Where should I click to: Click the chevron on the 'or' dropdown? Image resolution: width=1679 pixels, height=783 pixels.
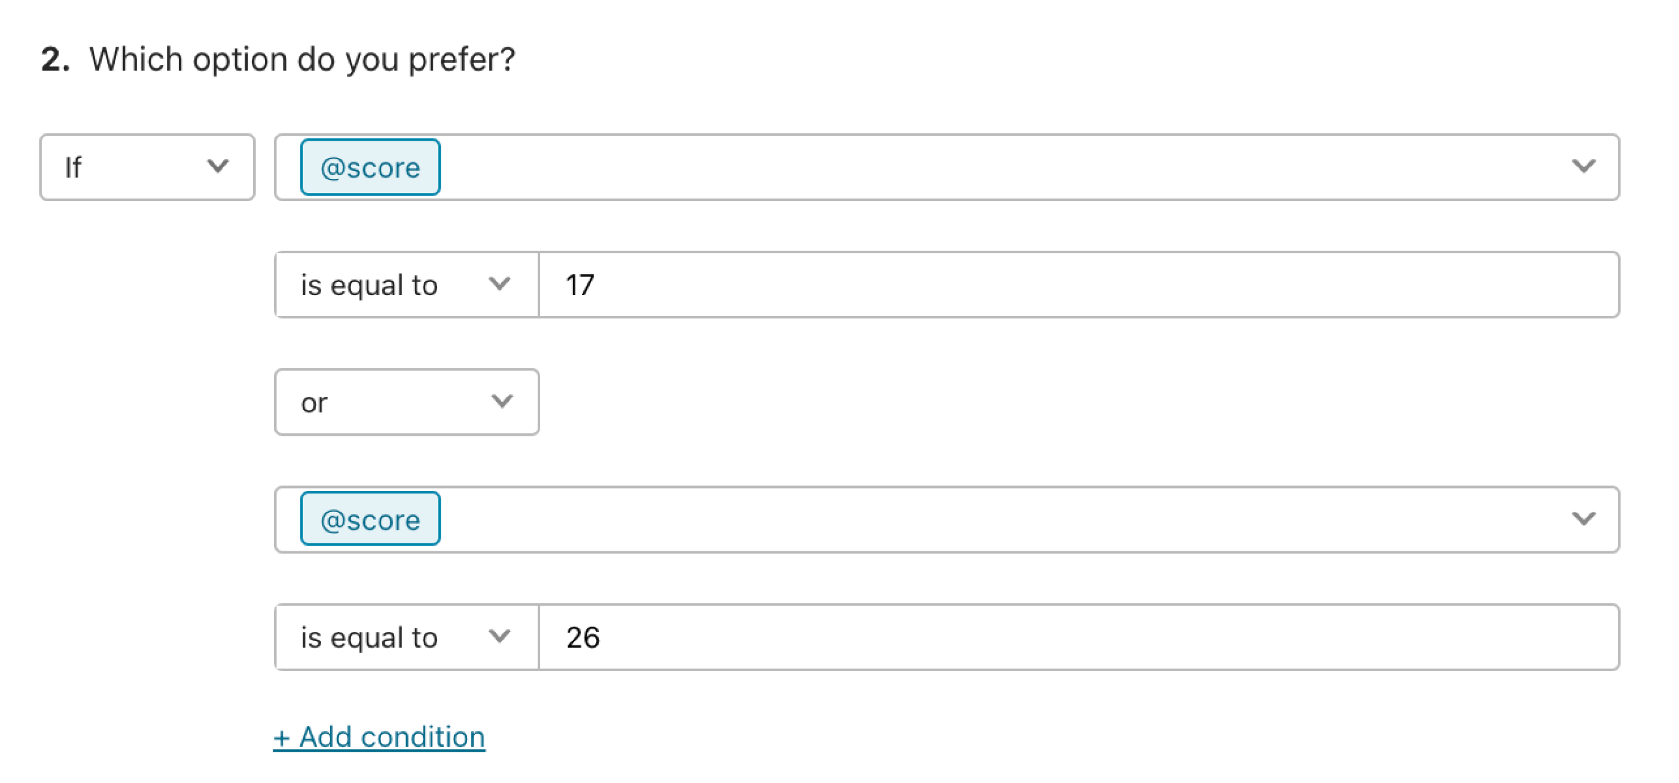point(502,401)
